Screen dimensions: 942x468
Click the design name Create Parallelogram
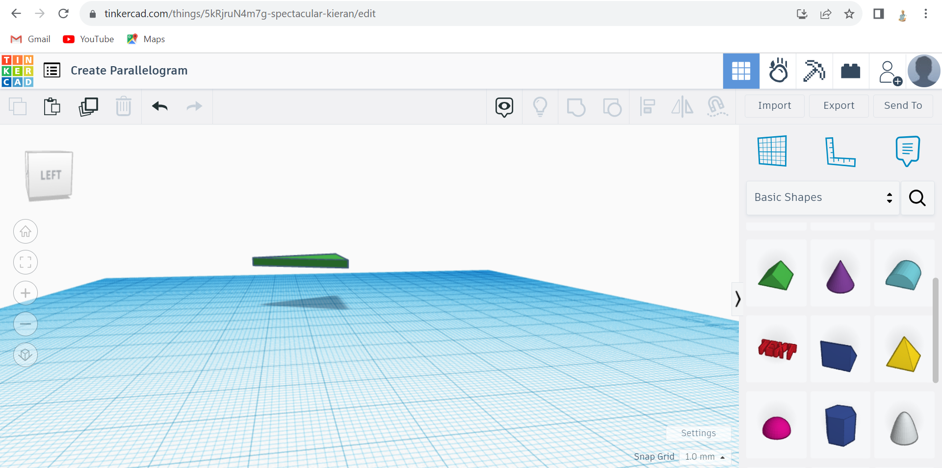[x=129, y=71]
